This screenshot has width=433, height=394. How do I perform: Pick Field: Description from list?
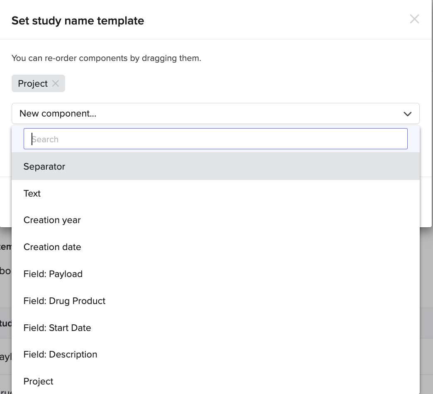coord(60,355)
